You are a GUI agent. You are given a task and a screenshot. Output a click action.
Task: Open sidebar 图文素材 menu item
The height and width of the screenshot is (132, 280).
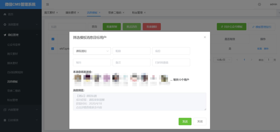[x=21, y=54]
